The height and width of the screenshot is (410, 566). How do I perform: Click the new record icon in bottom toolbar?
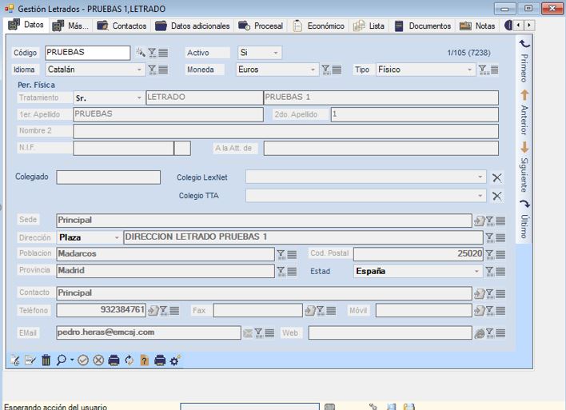14,360
